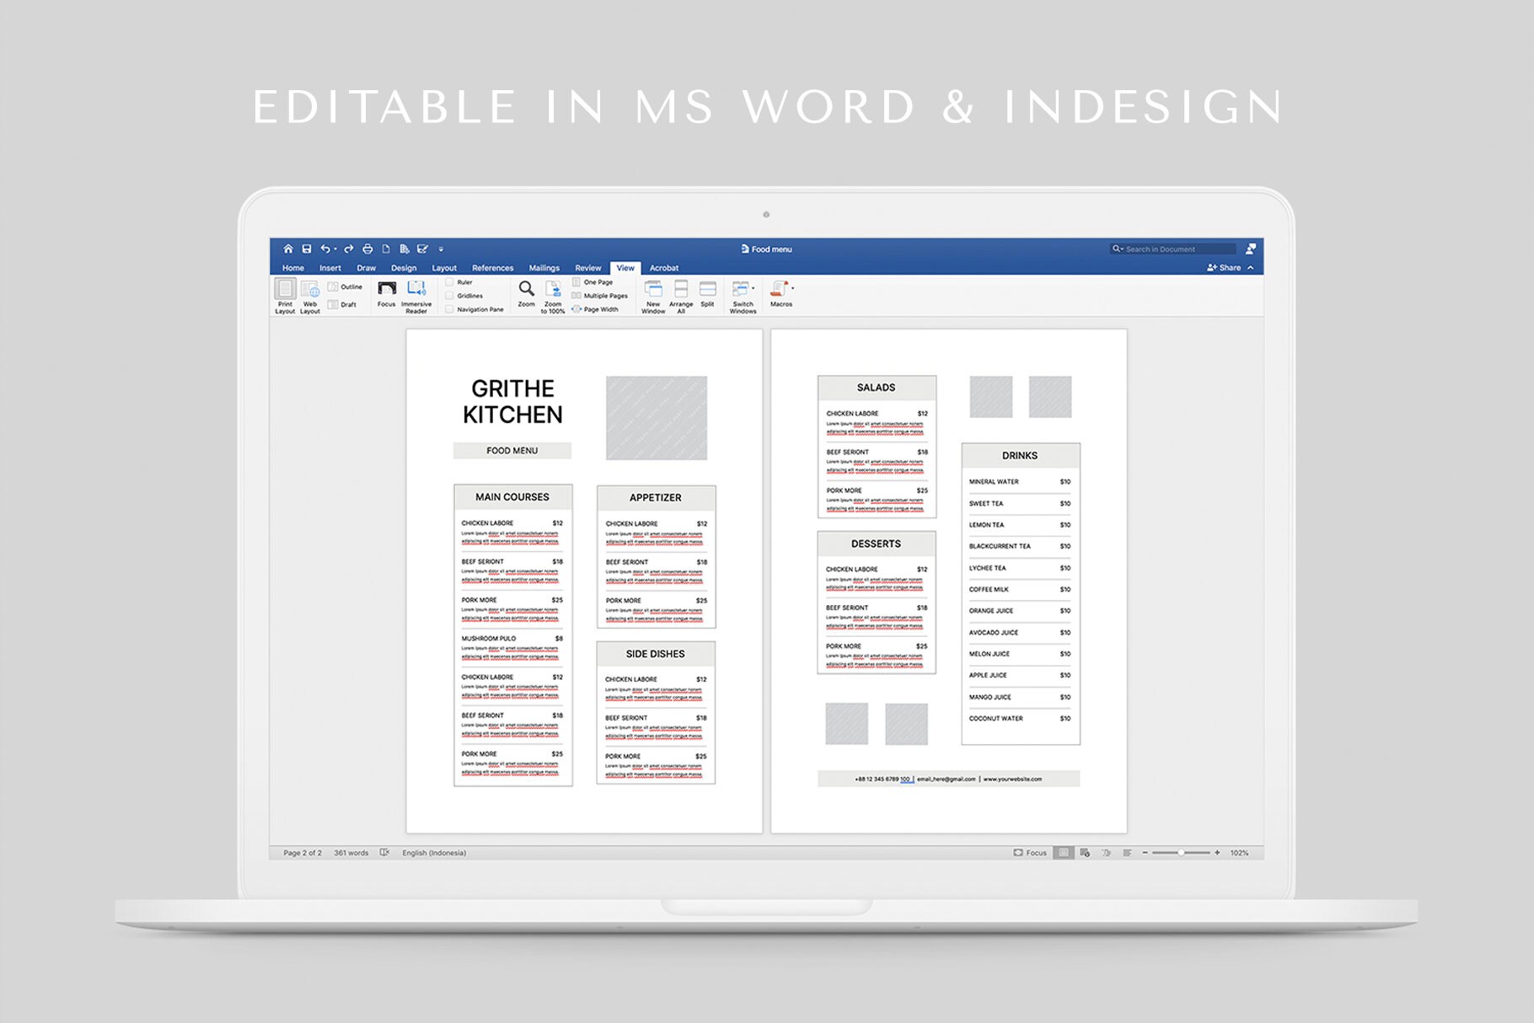Open the Immersive Reader
This screenshot has height=1023, width=1534.
point(416,292)
